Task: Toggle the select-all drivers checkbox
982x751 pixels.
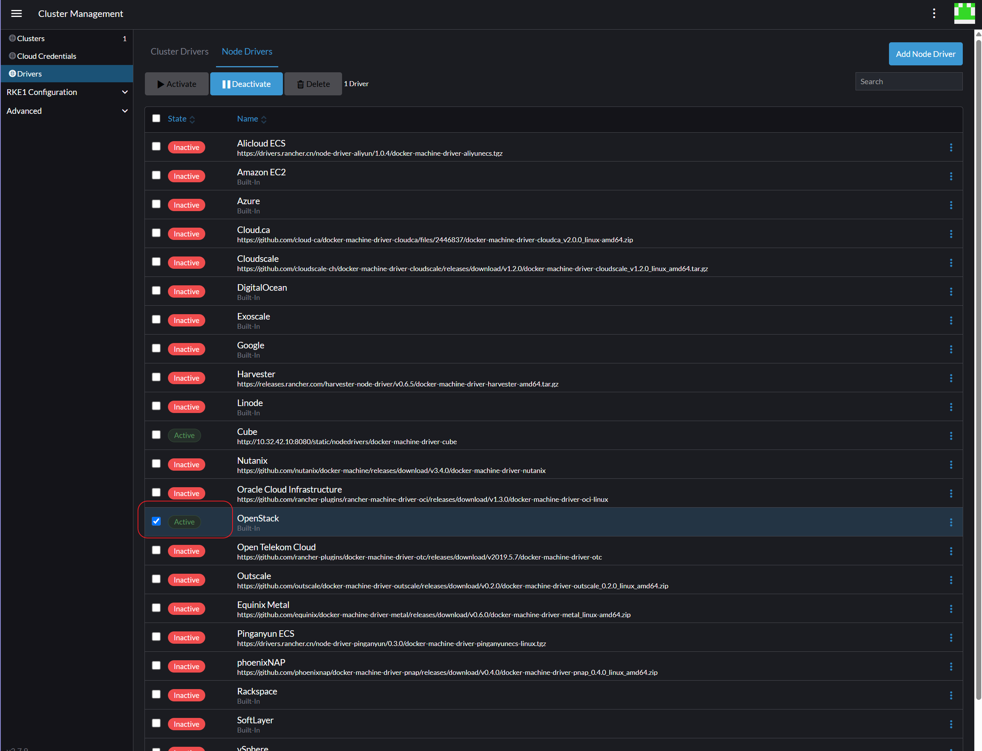Action: coord(156,118)
